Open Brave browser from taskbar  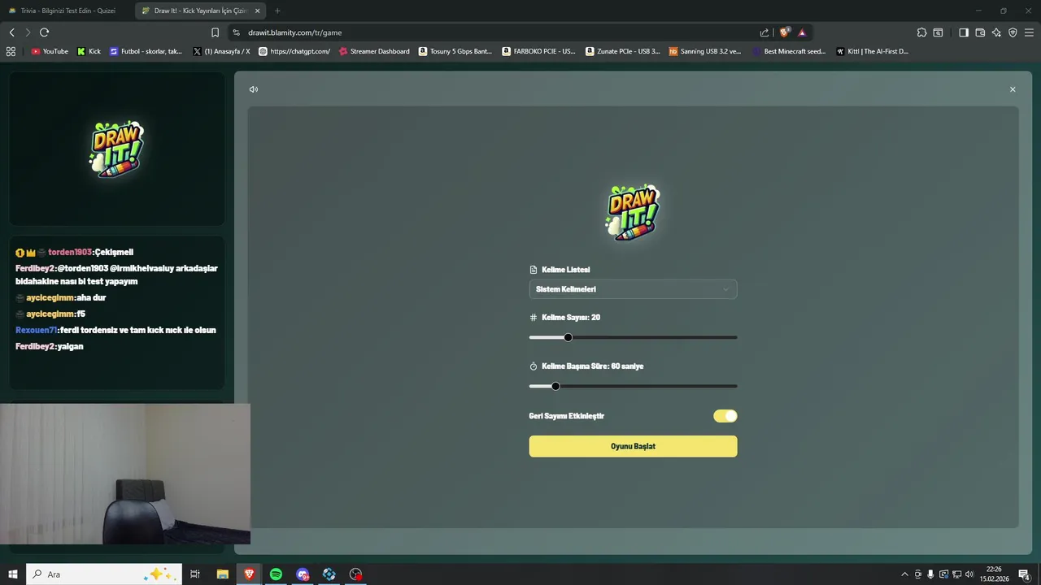(249, 574)
